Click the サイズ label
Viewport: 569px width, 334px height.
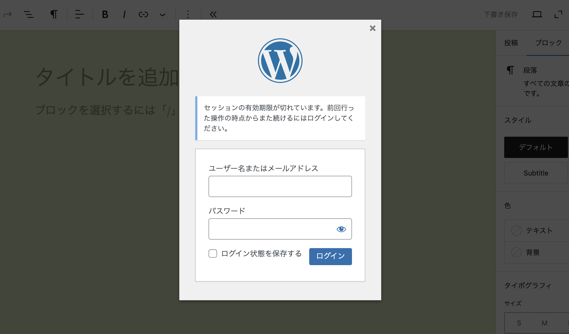pos(513,303)
